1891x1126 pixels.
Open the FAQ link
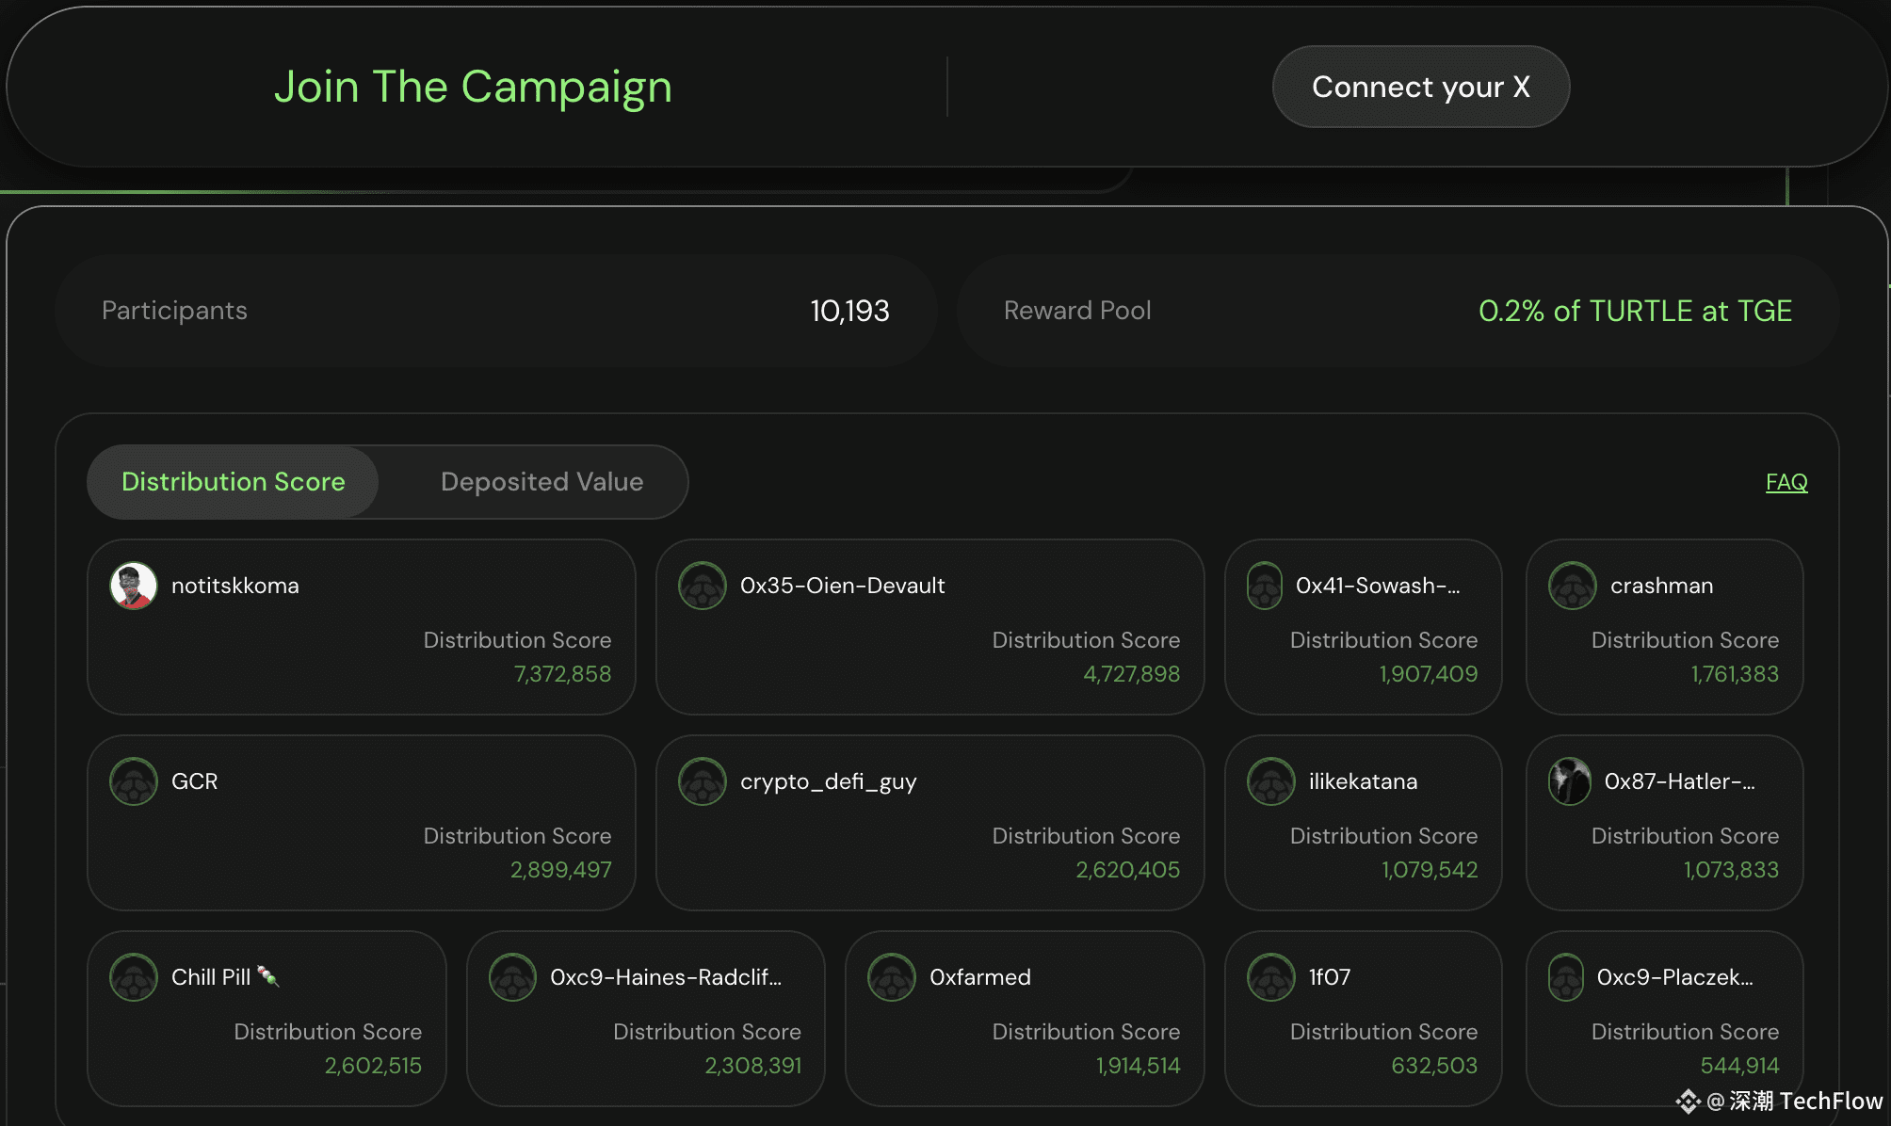point(1786,482)
